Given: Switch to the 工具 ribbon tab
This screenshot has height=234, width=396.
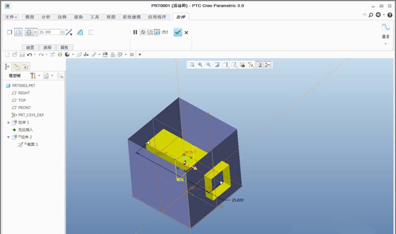Looking at the screenshot, I should point(95,17).
